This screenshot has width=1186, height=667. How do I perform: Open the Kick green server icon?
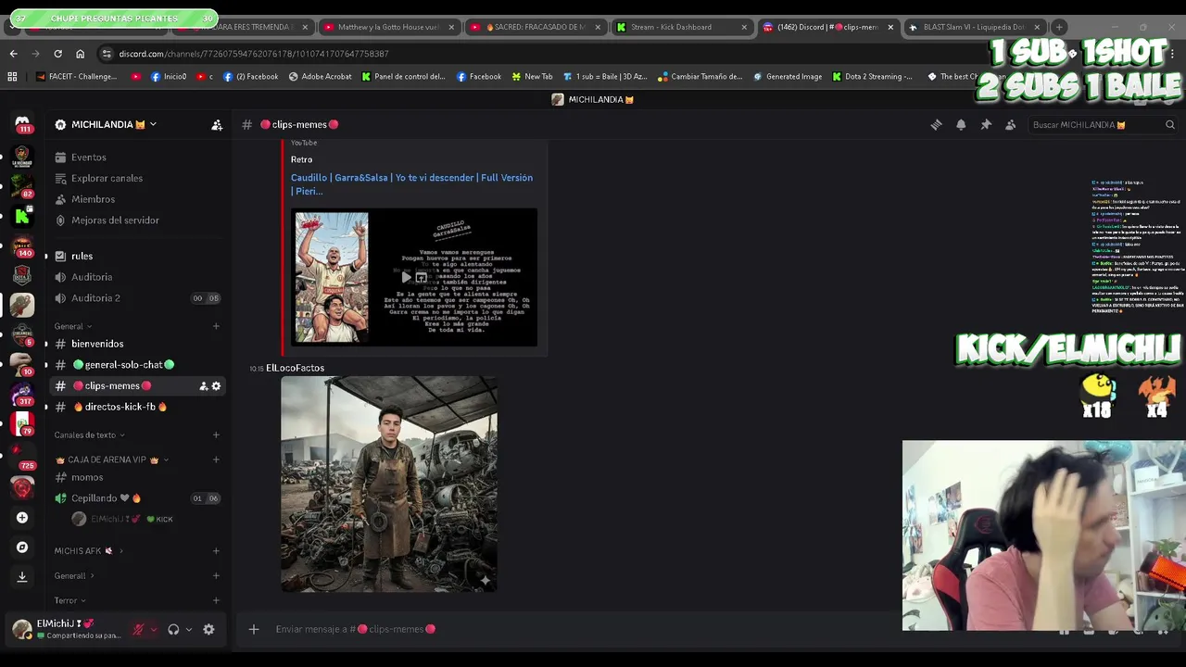pos(22,216)
